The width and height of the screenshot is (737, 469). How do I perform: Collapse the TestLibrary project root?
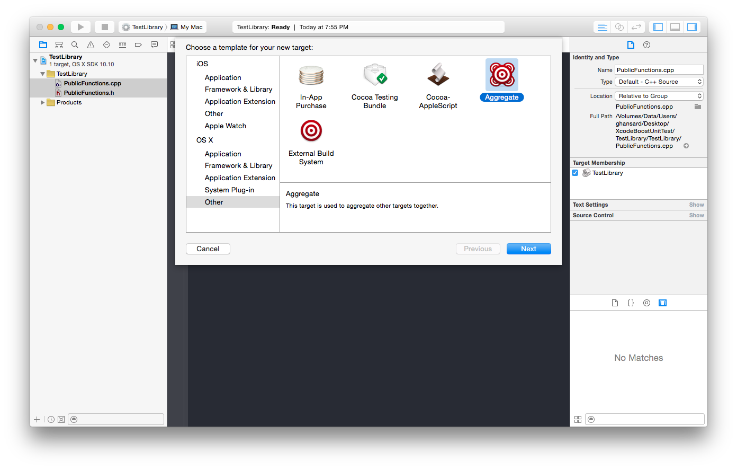pyautogui.click(x=35, y=60)
